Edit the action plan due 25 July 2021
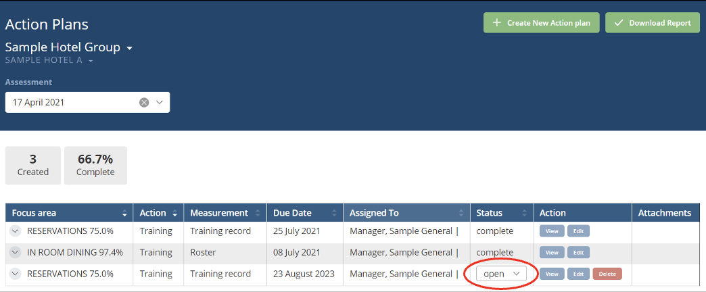706x292 pixels. tap(578, 231)
